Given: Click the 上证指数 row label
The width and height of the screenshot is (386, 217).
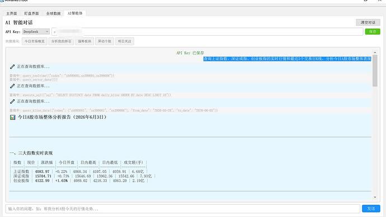Looking at the screenshot, I should 21,172.
